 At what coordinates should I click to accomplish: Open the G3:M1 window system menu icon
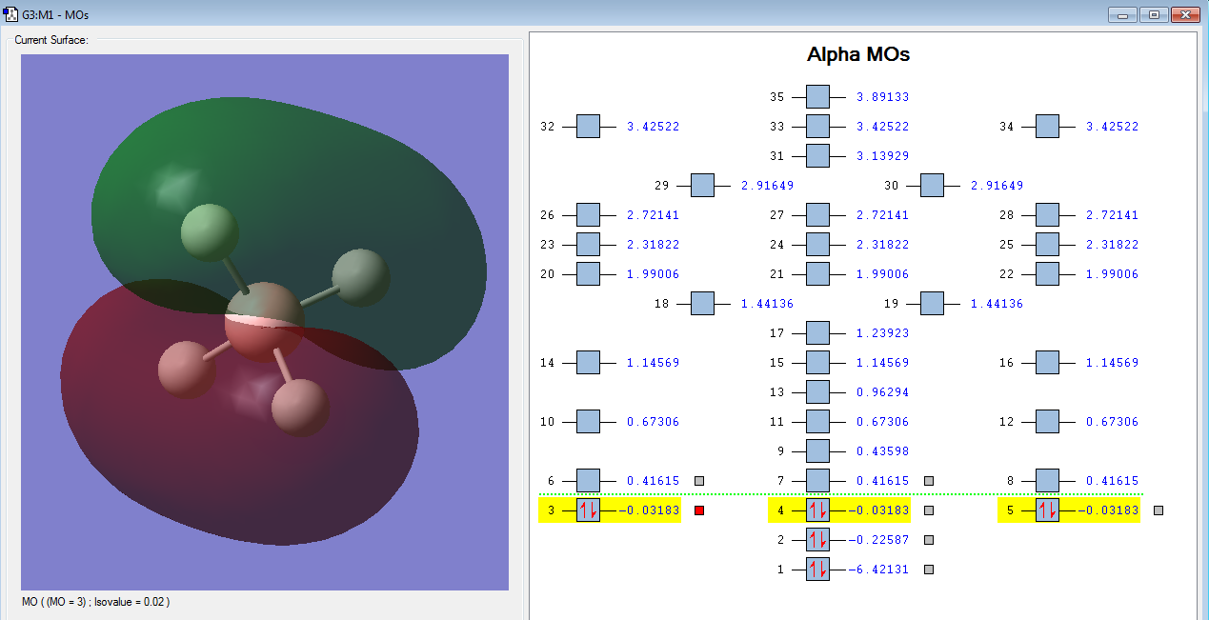click(x=10, y=15)
